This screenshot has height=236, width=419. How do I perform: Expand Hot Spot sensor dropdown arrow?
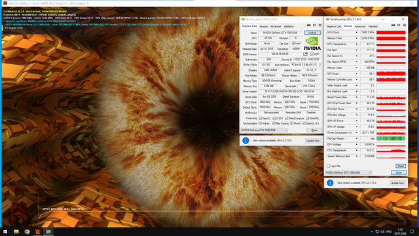coord(356,50)
